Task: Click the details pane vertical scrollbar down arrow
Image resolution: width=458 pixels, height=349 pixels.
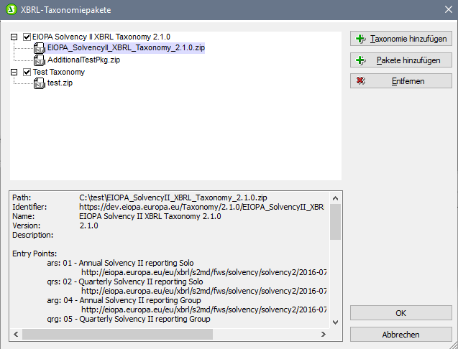Action: [x=336, y=323]
